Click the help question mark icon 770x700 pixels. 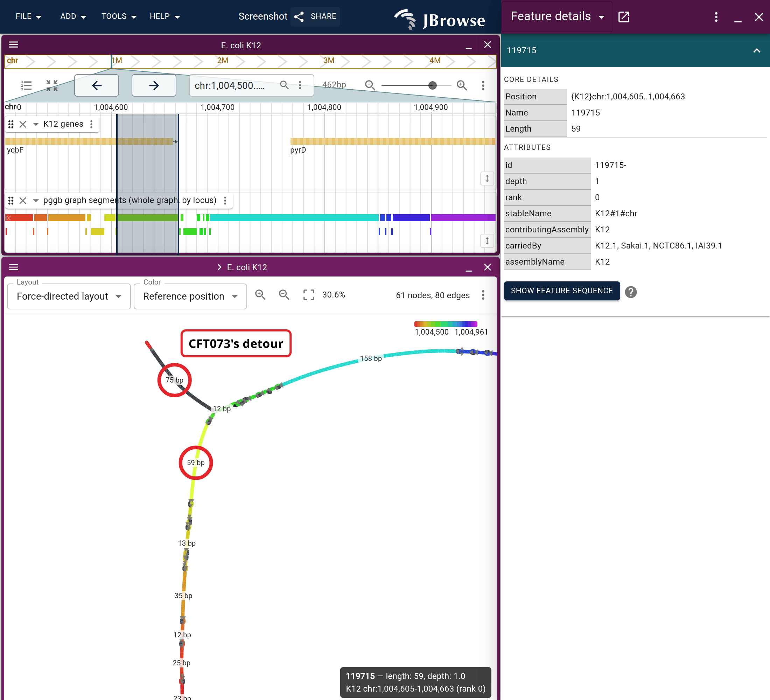coord(631,292)
